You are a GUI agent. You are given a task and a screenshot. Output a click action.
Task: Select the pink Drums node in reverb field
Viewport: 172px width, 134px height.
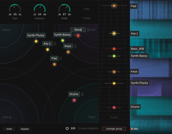pyautogui.click(x=74, y=100)
